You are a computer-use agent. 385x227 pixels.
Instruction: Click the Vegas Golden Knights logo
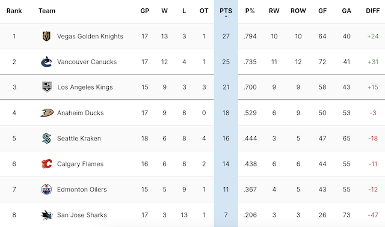[x=46, y=36]
